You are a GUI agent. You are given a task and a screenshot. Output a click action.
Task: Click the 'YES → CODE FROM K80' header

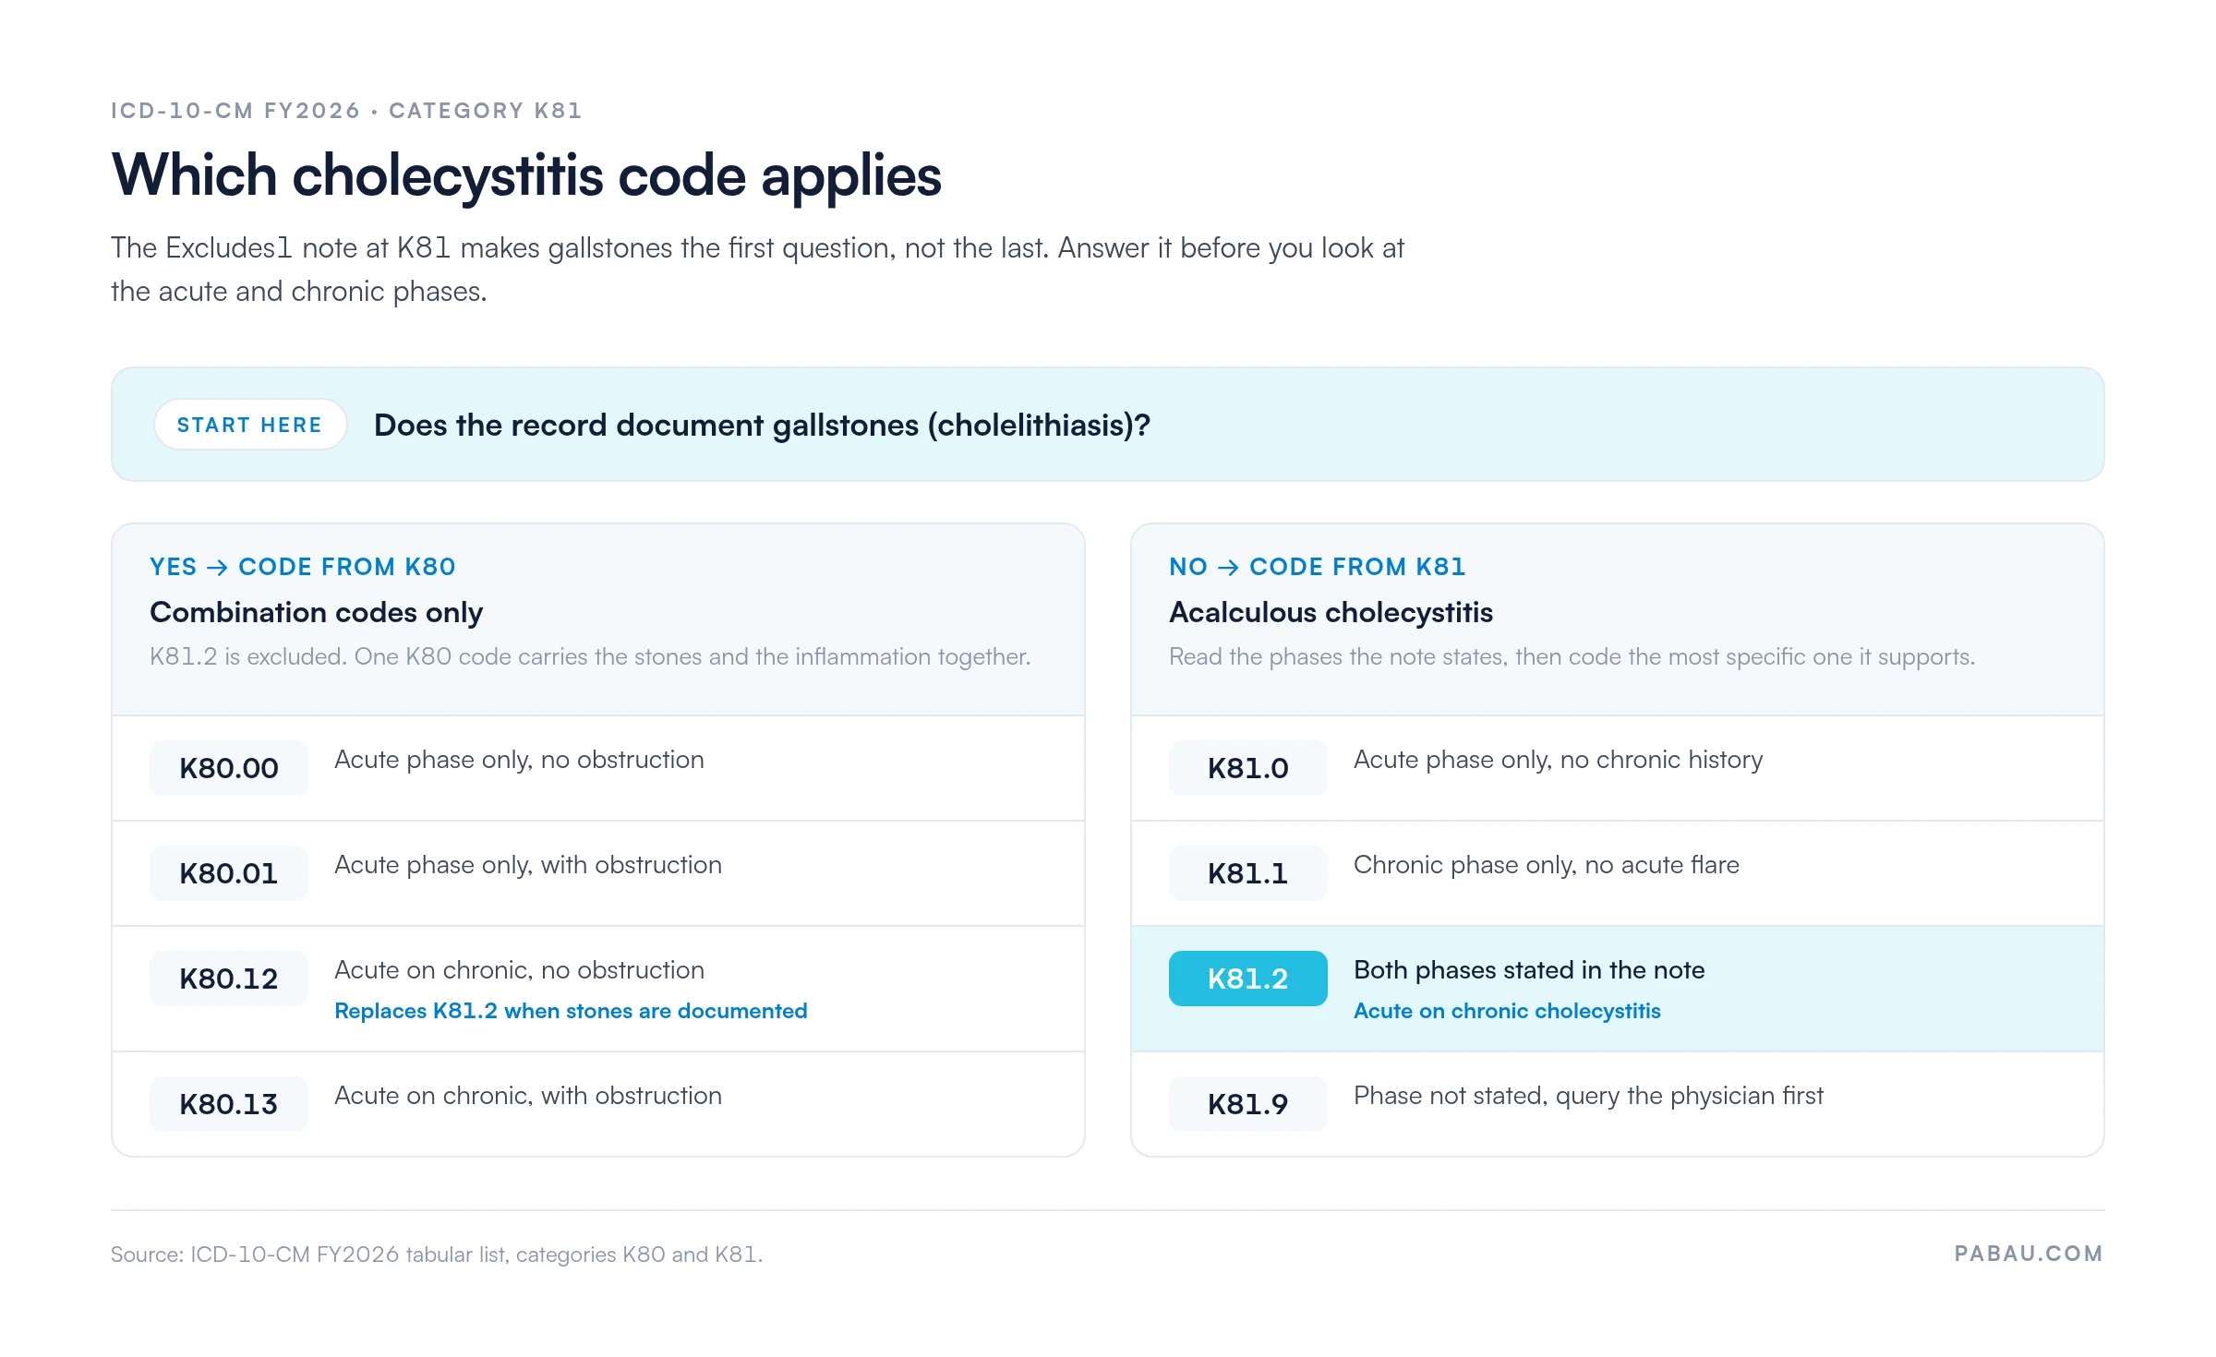303,567
